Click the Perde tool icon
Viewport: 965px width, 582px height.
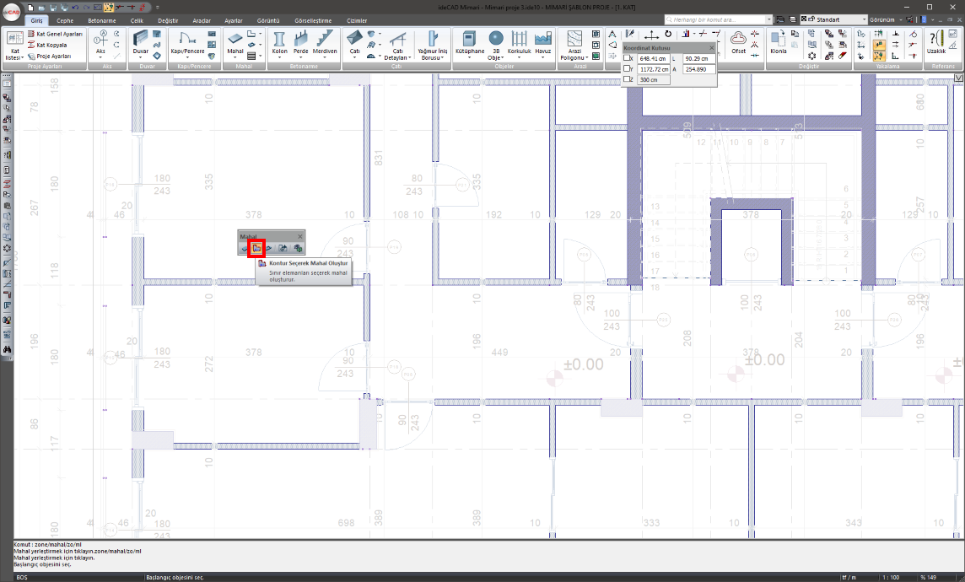tap(300, 41)
